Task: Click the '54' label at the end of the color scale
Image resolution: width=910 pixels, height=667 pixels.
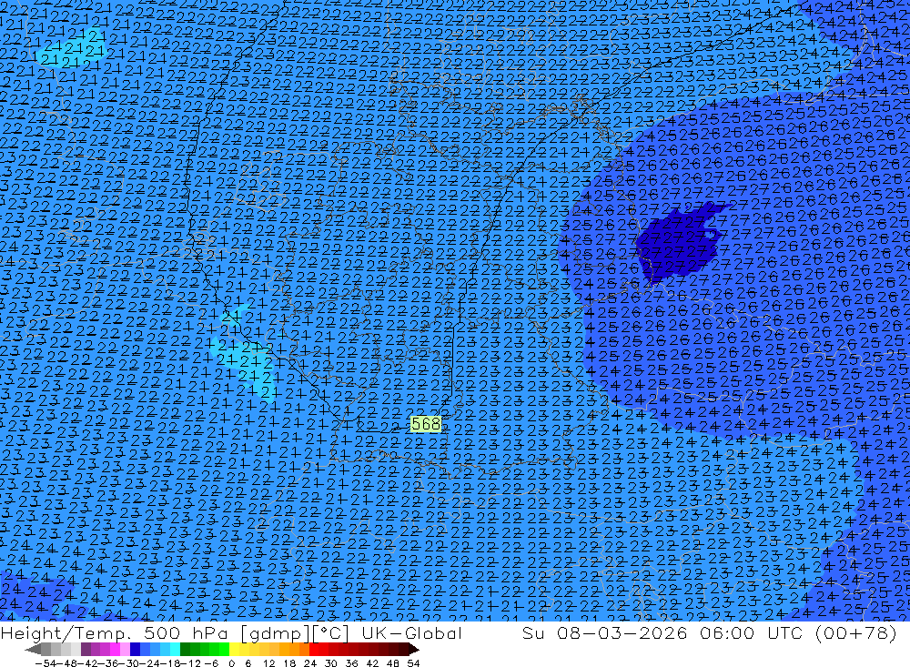Action: click(413, 663)
